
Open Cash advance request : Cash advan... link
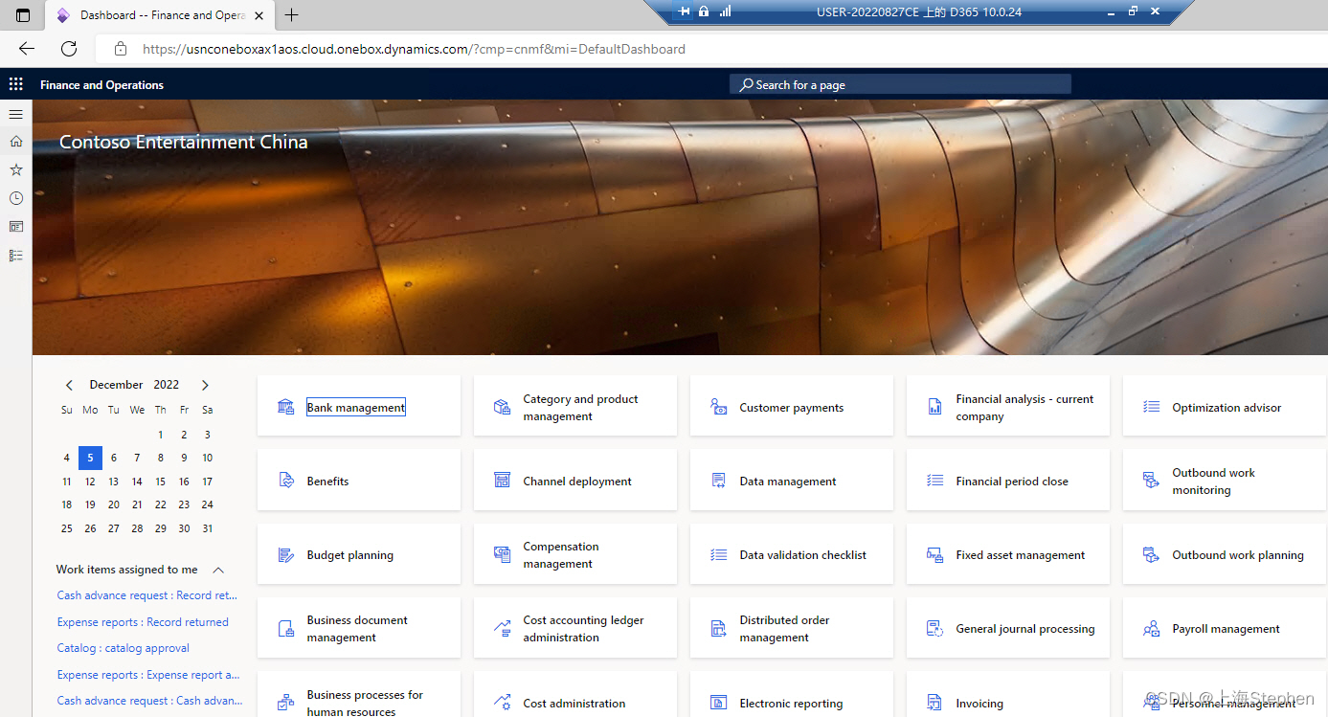(x=149, y=701)
